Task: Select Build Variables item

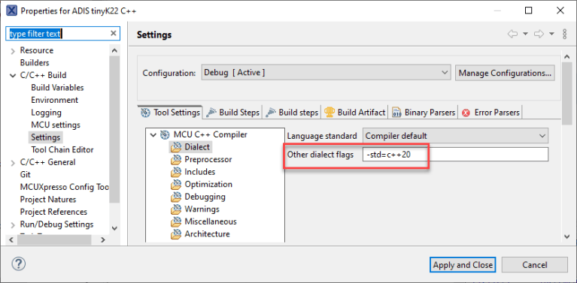Action: (x=57, y=88)
